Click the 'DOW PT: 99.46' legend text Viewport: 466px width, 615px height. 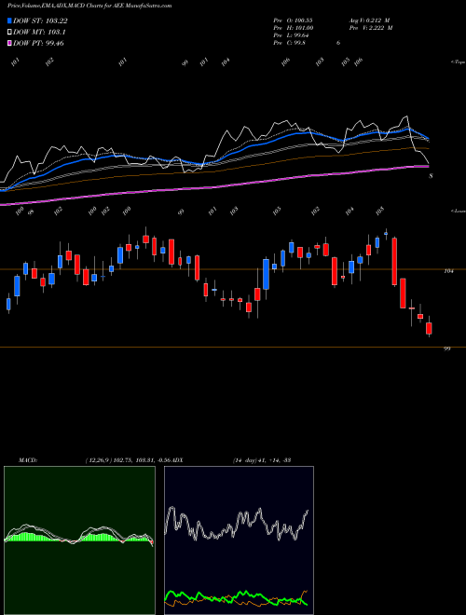pos(38,43)
